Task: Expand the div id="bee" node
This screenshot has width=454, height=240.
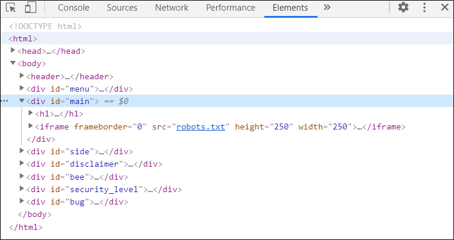Action: pyautogui.click(x=22, y=176)
